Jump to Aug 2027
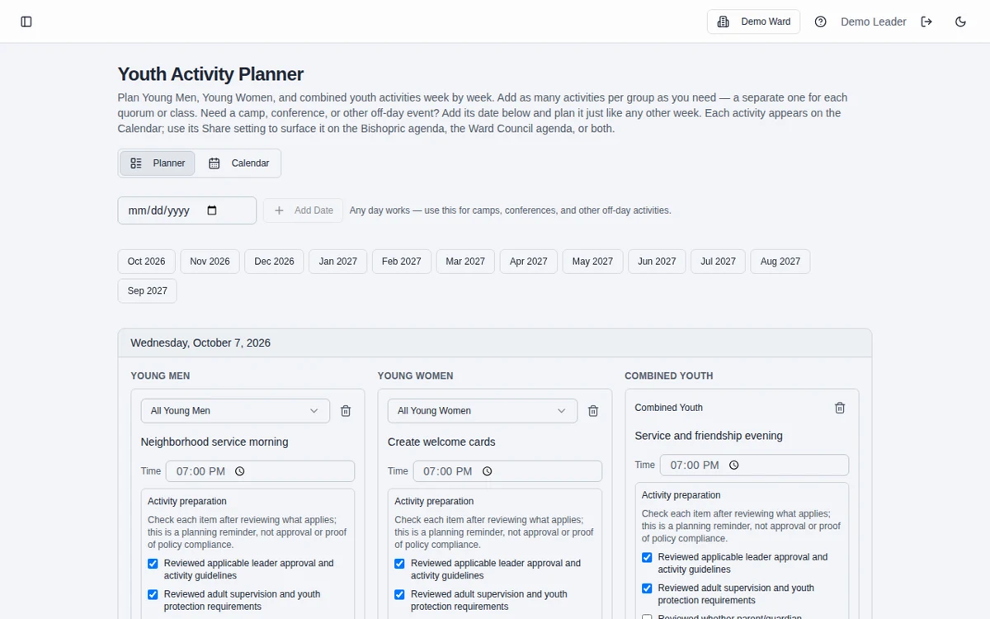This screenshot has height=619, width=990. (x=780, y=262)
